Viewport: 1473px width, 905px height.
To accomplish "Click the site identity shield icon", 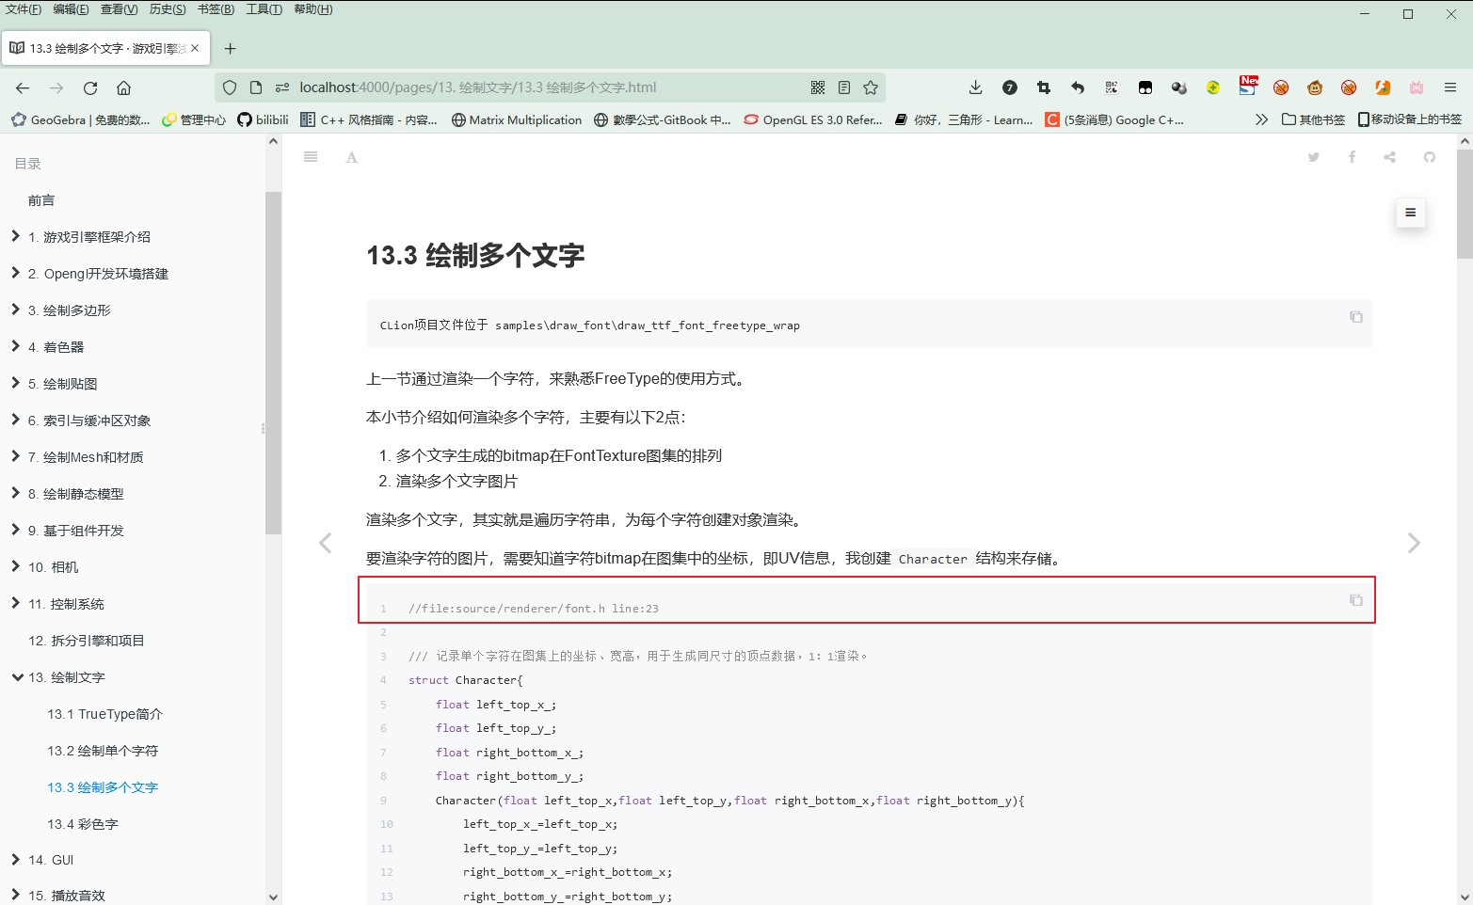I will [x=230, y=87].
